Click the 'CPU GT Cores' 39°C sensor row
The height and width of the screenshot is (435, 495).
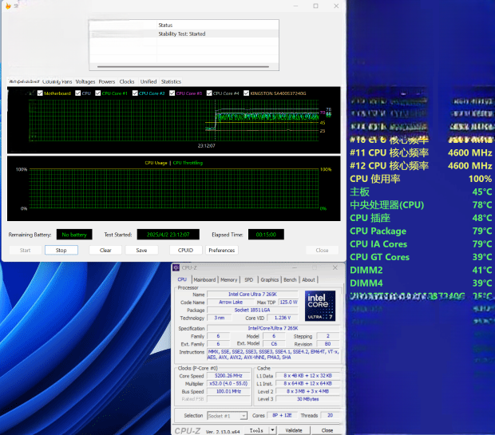(x=421, y=257)
